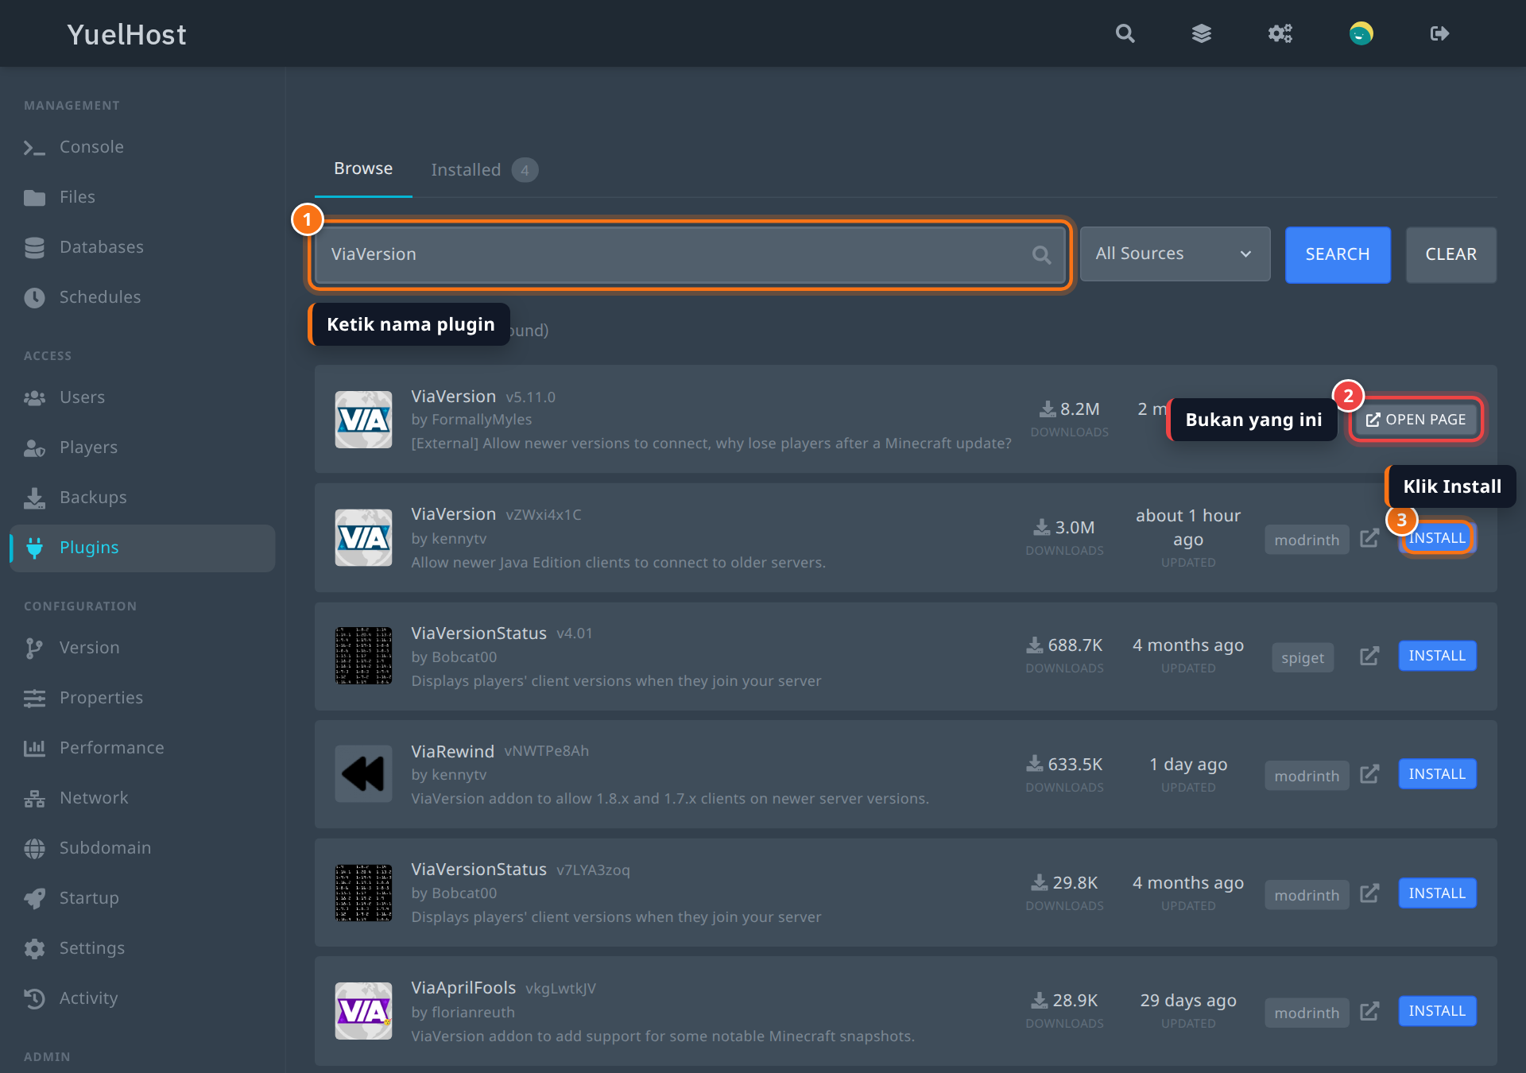Switch to the Installed tab
Screen dimensions: 1526x1073
coord(484,169)
